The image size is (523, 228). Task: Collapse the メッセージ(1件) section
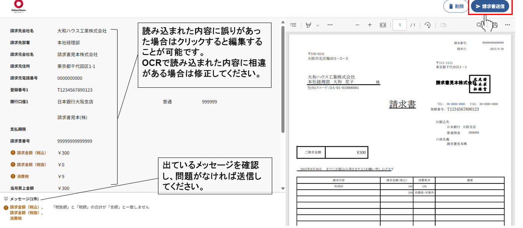tap(6, 199)
